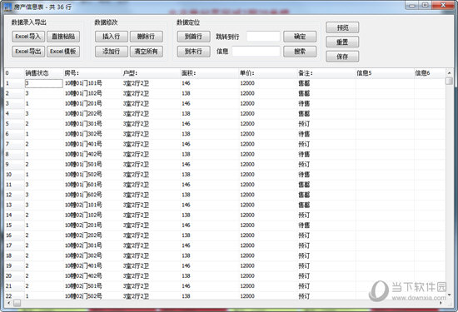Select the 信息5 column header
Viewport: 458px width, 312px height.
[x=385, y=73]
